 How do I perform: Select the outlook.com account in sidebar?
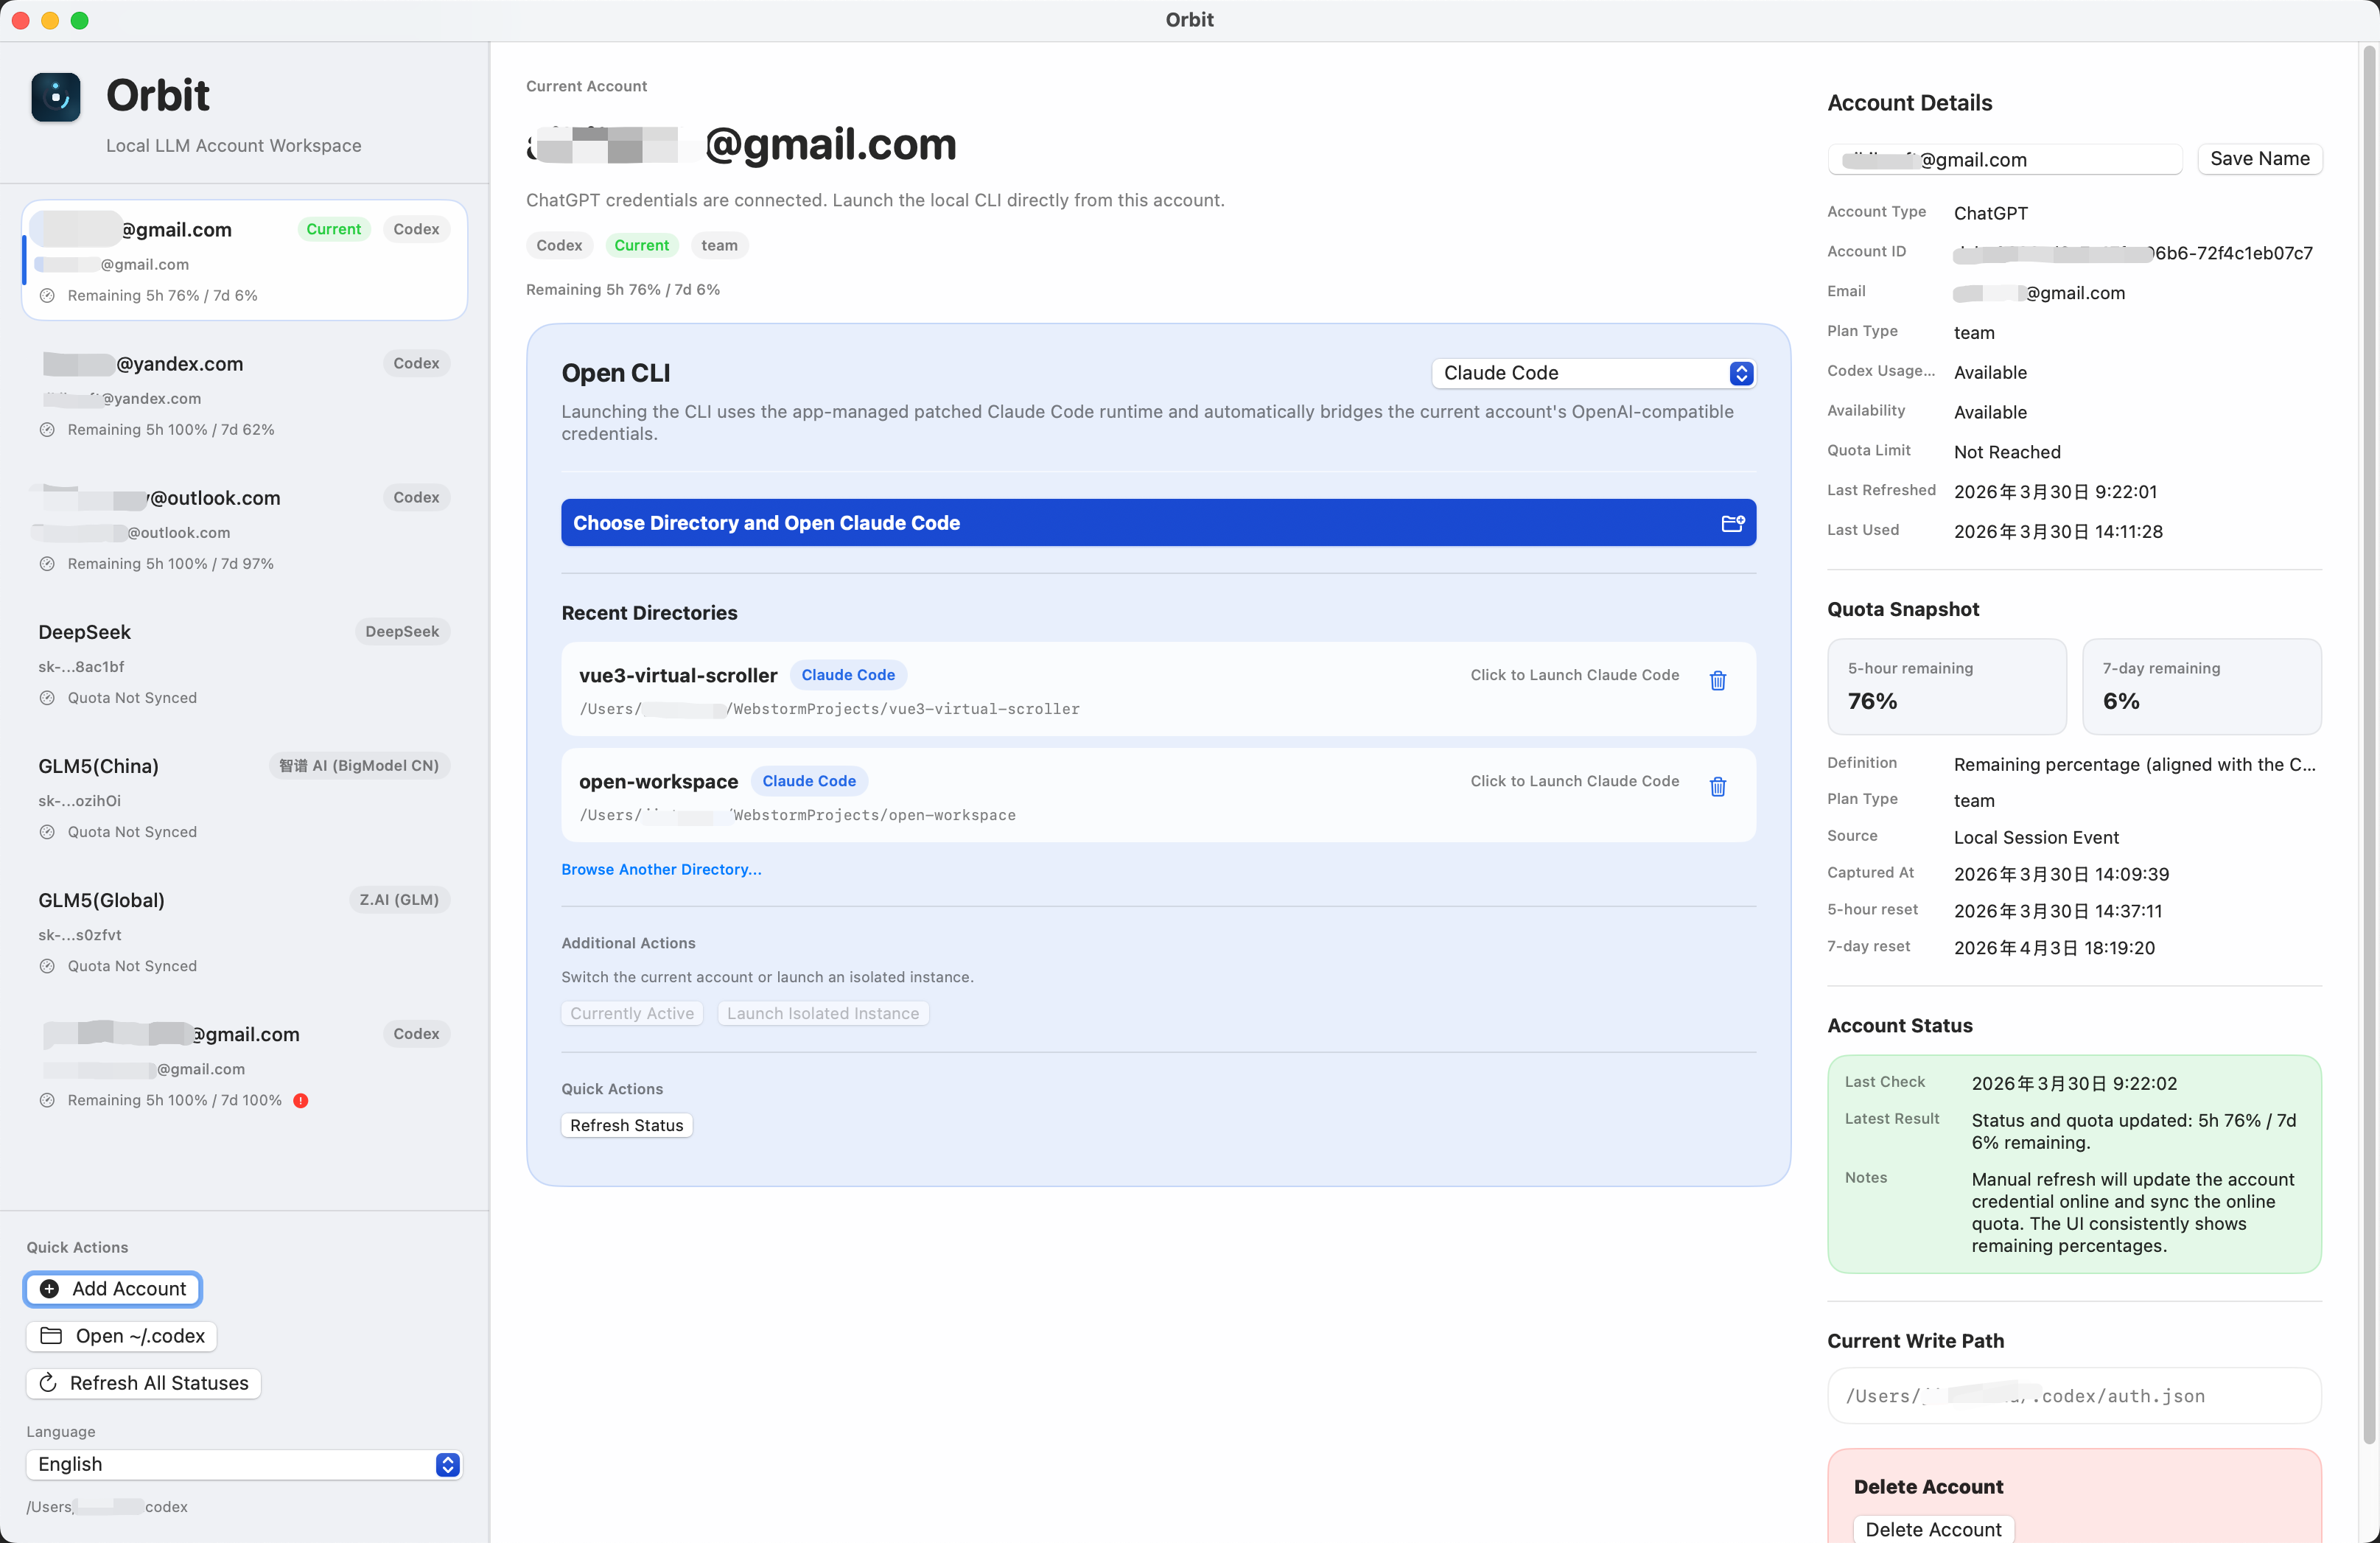(244, 529)
